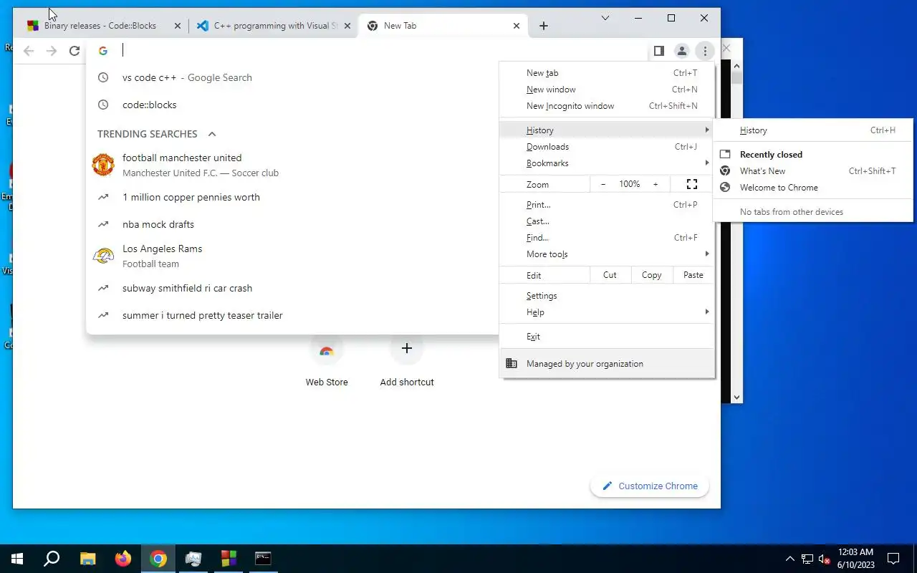Select New Incognito window menu item
Screen dimensions: 917x573
click(607, 106)
